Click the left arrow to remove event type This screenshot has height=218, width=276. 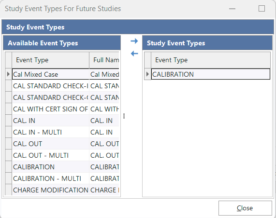point(134,54)
